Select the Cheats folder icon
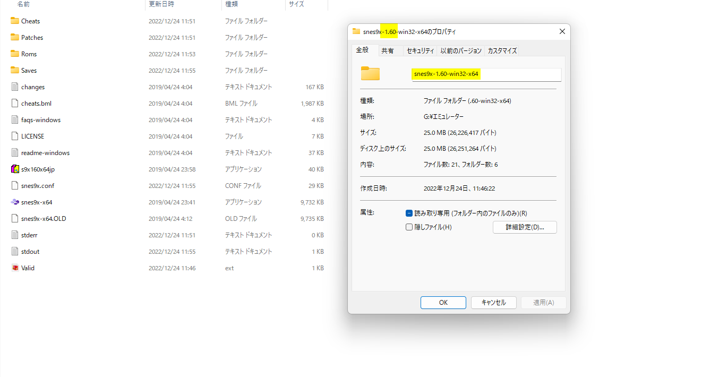 15,21
